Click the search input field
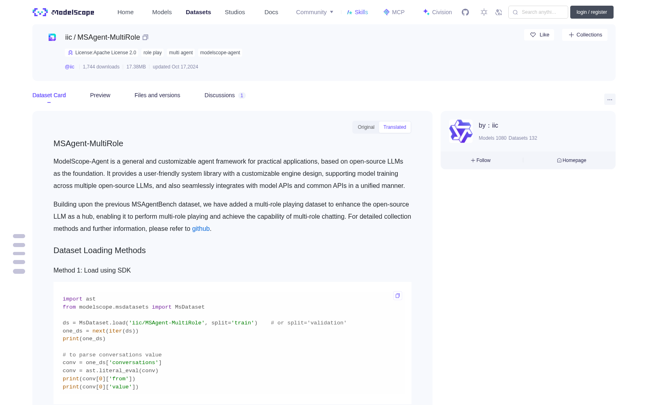Image resolution: width=648 pixels, height=405 pixels. 538,12
